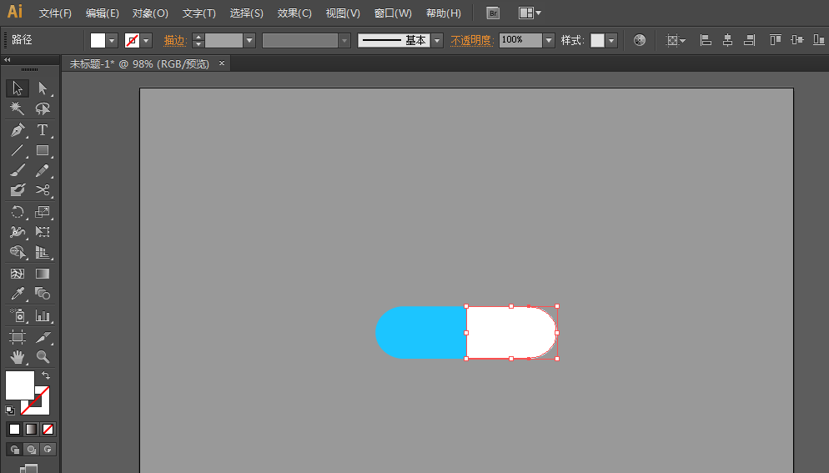Open the Recolor Artwork wheel icon

pyautogui.click(x=639, y=40)
